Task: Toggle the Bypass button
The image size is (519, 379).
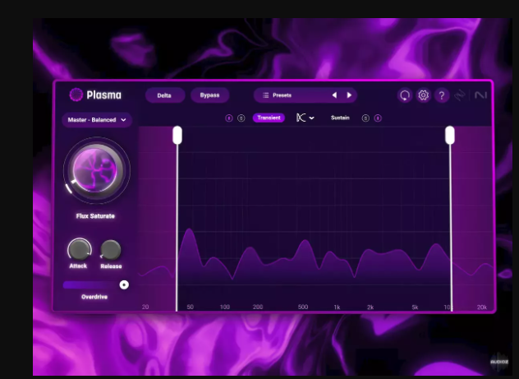Action: (x=210, y=95)
